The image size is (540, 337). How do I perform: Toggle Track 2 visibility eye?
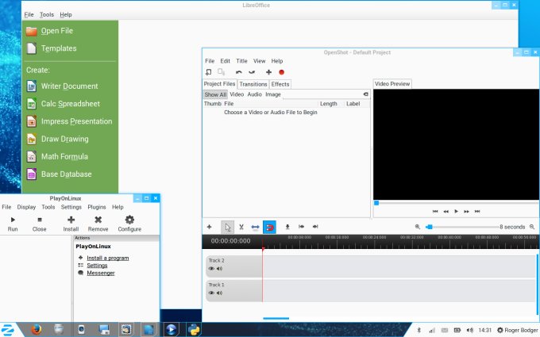[212, 269]
